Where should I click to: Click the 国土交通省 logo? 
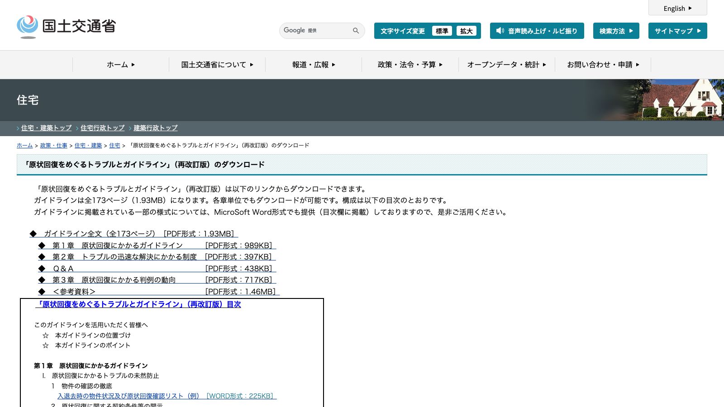click(x=67, y=26)
